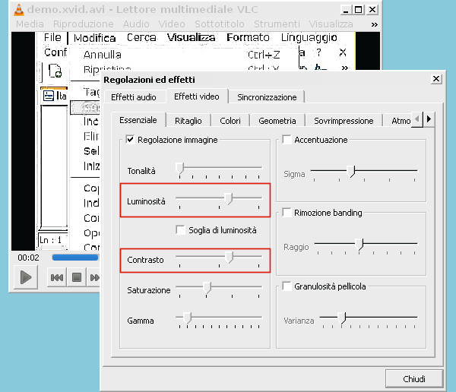Viewport: 456px width, 392px height.
Task: Open the Geometria tab
Action: pyautogui.click(x=277, y=121)
